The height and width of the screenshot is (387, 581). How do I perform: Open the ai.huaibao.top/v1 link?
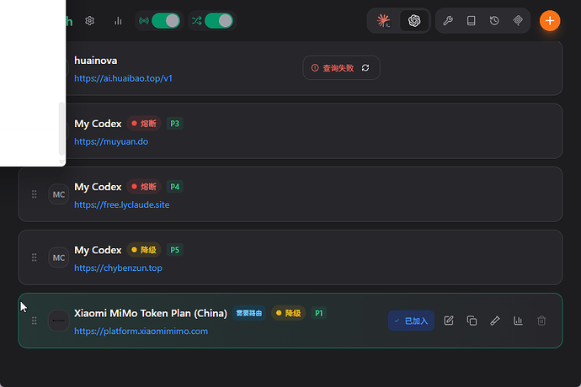coord(123,78)
